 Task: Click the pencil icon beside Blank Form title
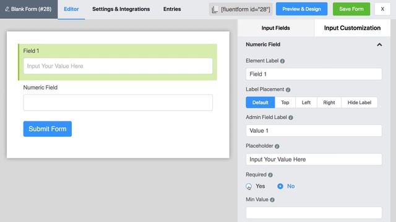pos(7,9)
